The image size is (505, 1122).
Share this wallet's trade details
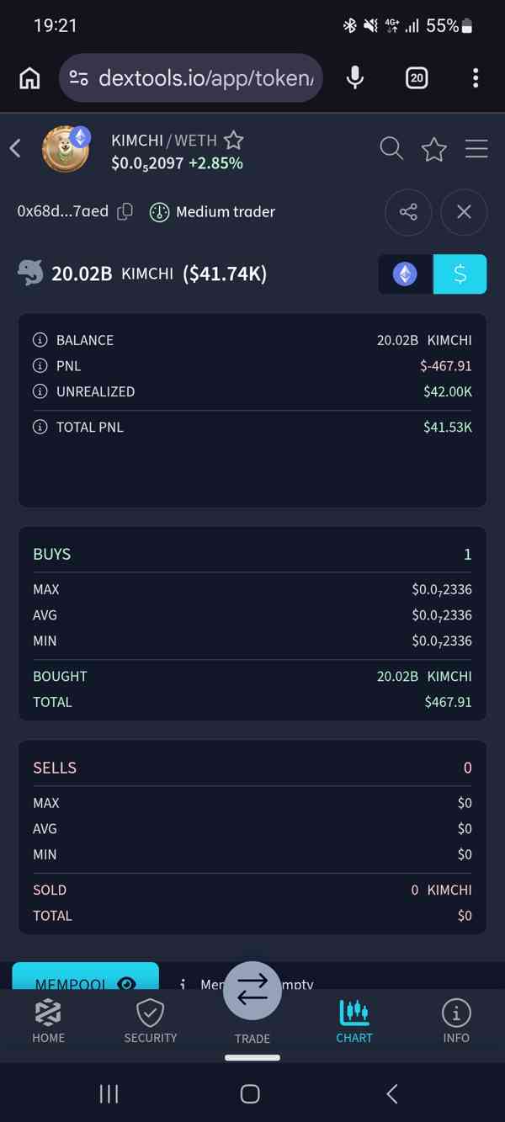(408, 212)
